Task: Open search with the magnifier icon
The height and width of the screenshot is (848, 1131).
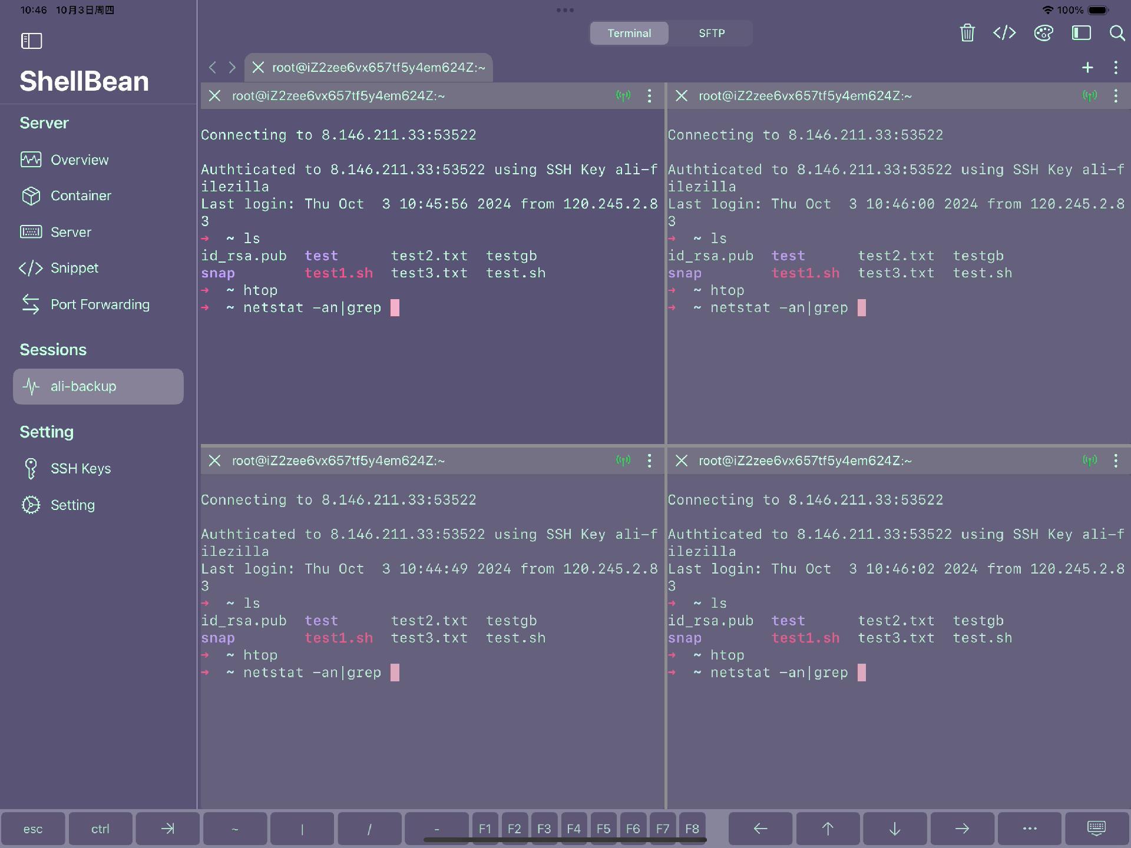Action: click(1117, 33)
